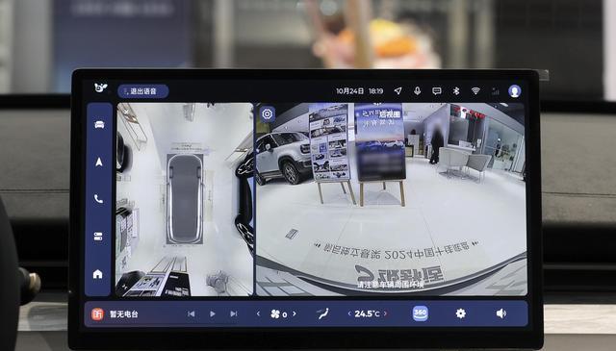616x351 pixels.
Task: Open the Wi-Fi status icon
Action: [475, 91]
